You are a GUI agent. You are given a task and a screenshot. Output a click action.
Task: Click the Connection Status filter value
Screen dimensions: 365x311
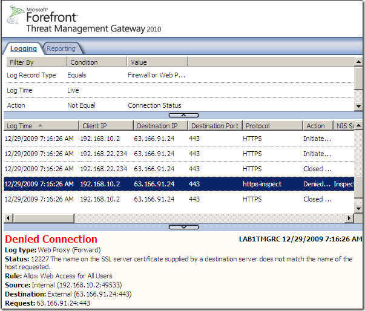tap(154, 105)
